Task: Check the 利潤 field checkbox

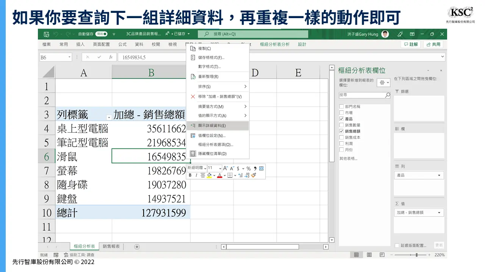Action: pyautogui.click(x=342, y=144)
